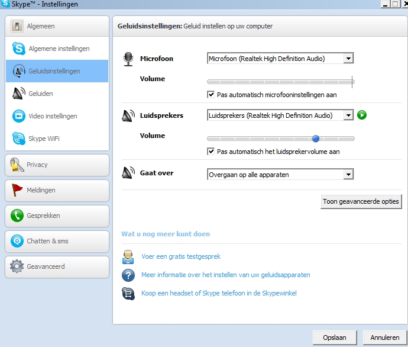Click the speaker icon beside Luidsprekers

coord(128,115)
